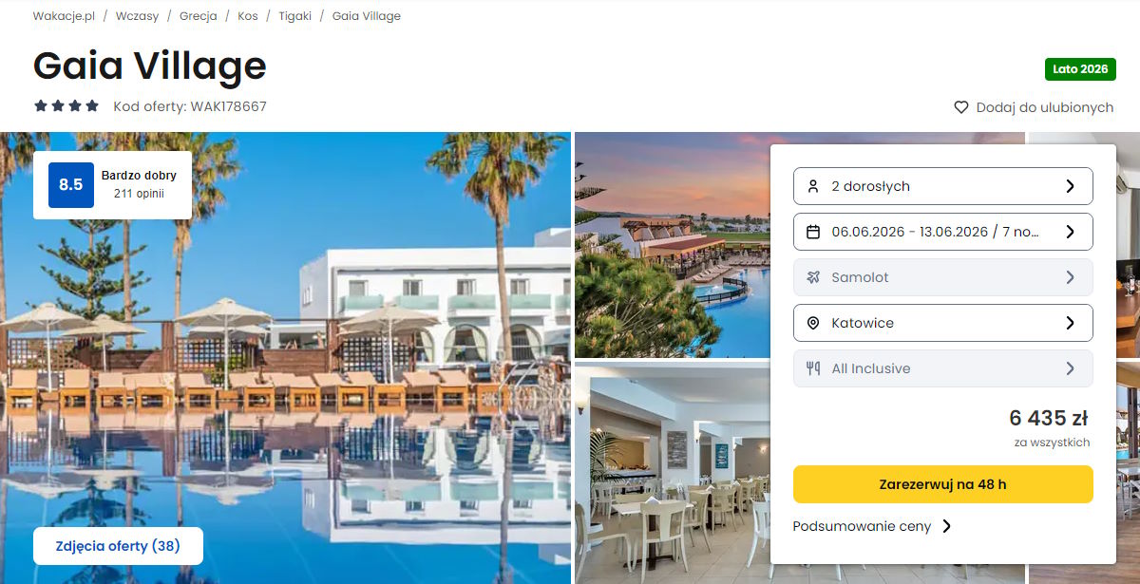Open the date range chevron 06.06.2026 - 13.06.2026
Image resolution: width=1140 pixels, height=584 pixels.
point(1070,232)
